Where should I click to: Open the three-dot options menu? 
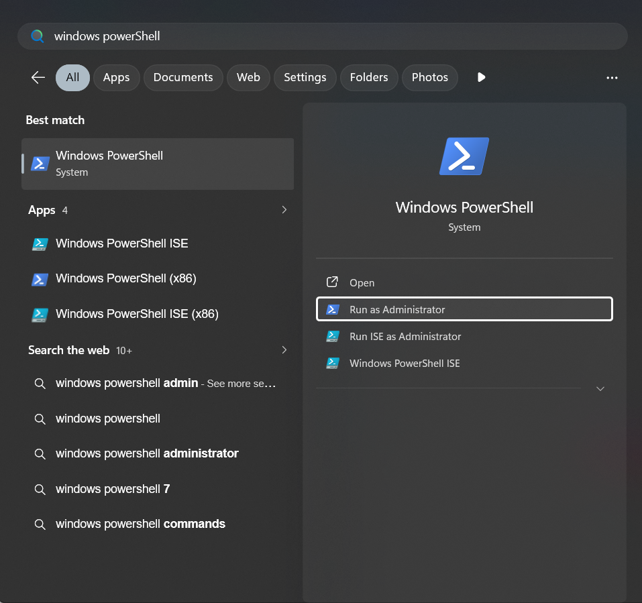point(612,78)
